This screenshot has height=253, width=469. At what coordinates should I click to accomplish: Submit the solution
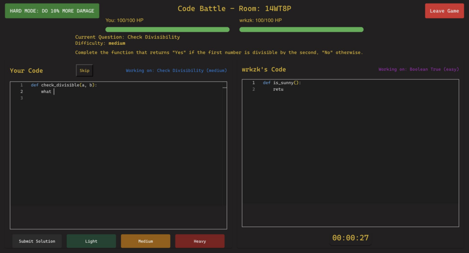[x=37, y=241]
